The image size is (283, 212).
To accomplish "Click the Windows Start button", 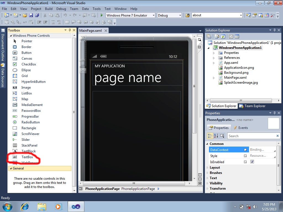I will coord(7,206).
